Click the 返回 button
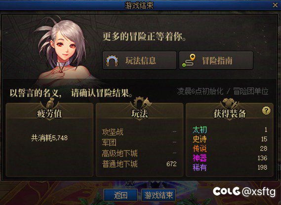Image resolution: width=281 pixels, height=205 pixels. 120,195
